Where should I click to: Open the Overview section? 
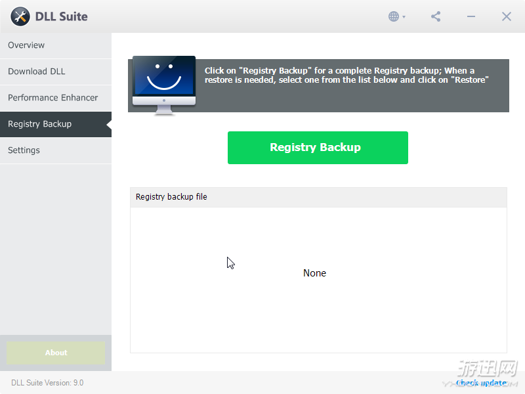pos(56,45)
